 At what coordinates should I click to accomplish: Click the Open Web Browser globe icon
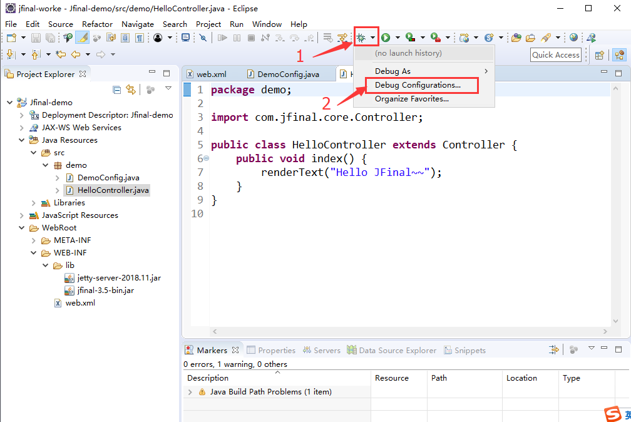[x=573, y=38]
